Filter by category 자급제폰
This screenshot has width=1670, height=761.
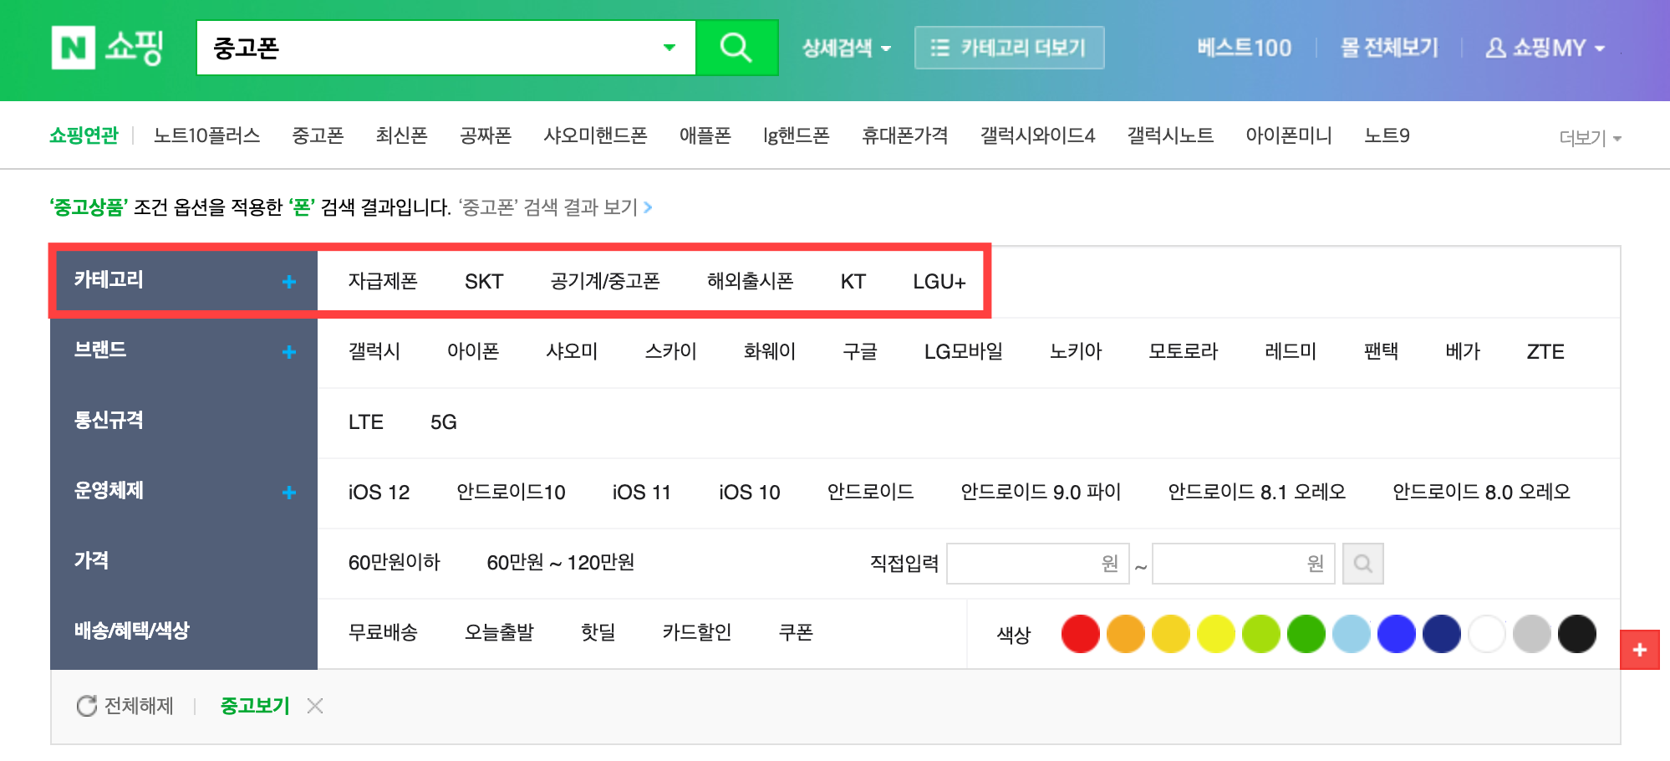(x=383, y=281)
